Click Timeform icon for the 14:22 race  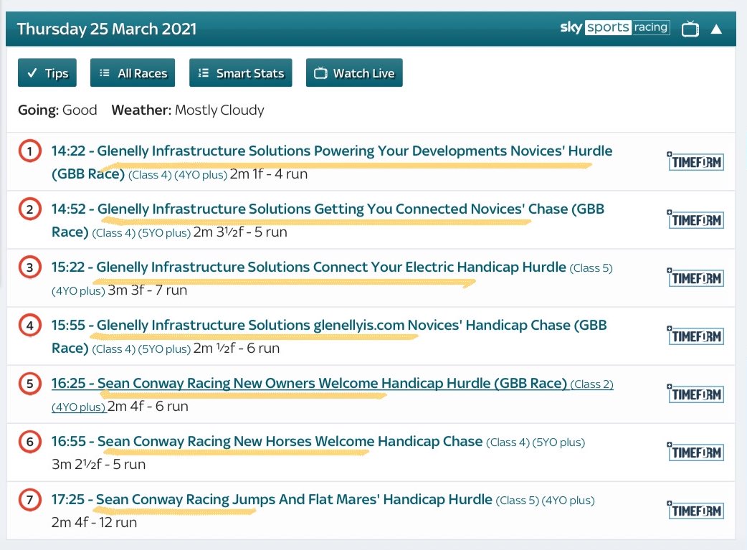[695, 161]
